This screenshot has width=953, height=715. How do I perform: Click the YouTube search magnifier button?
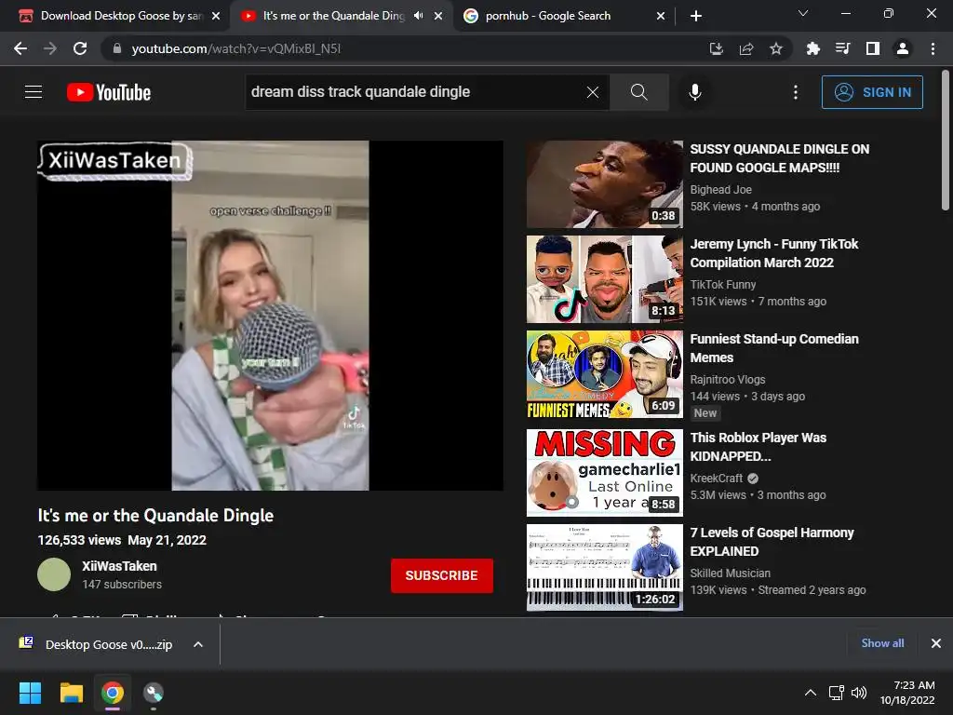[638, 92]
